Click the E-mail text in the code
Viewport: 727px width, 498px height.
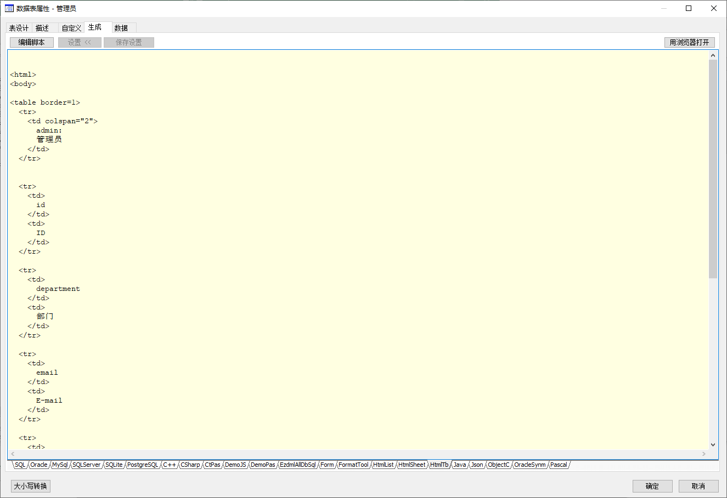pyautogui.click(x=49, y=400)
